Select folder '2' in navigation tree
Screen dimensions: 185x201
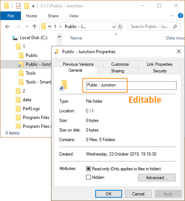pyautogui.click(x=24, y=91)
